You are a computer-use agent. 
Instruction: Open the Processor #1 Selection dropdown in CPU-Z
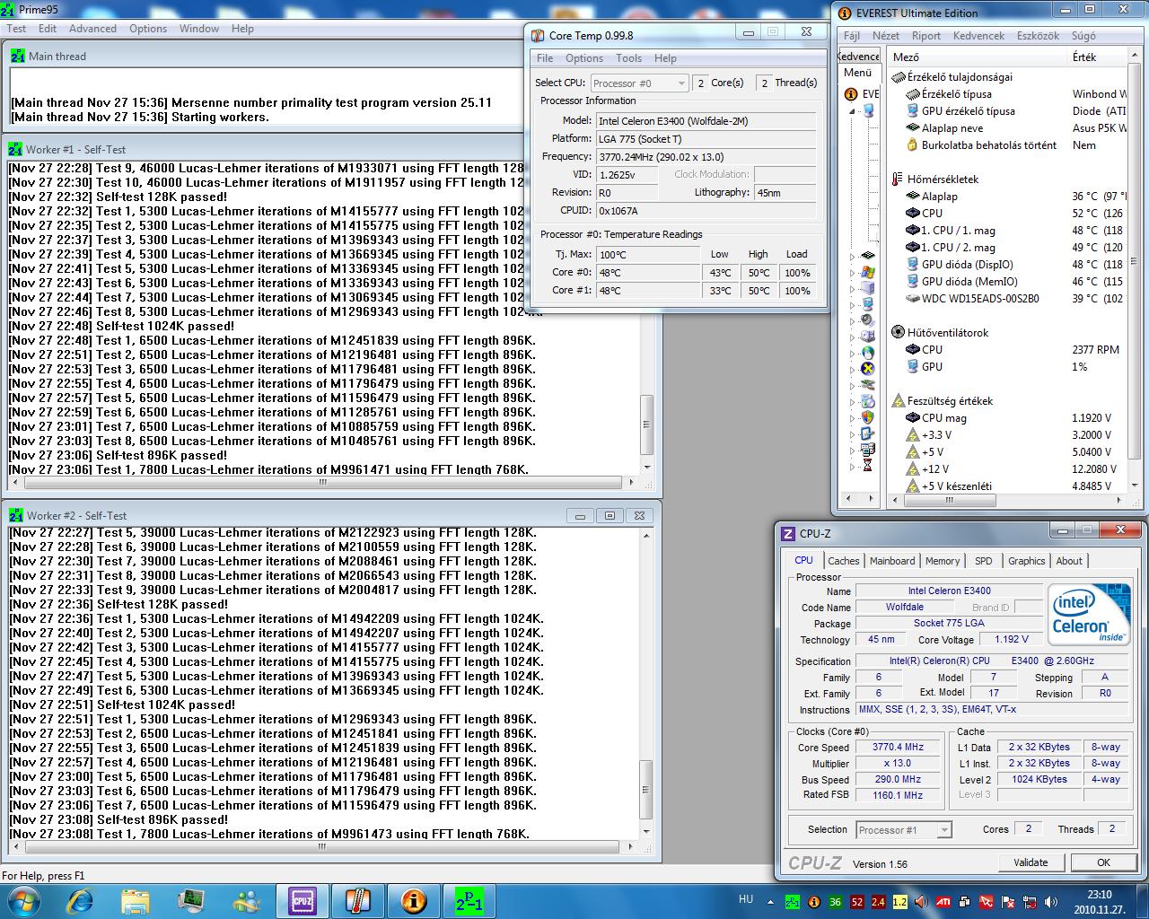point(903,830)
